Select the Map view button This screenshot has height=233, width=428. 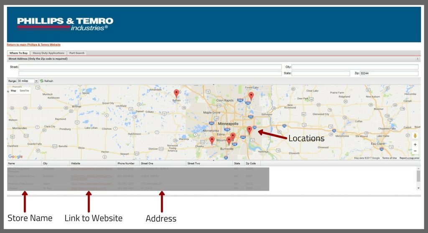[13, 91]
